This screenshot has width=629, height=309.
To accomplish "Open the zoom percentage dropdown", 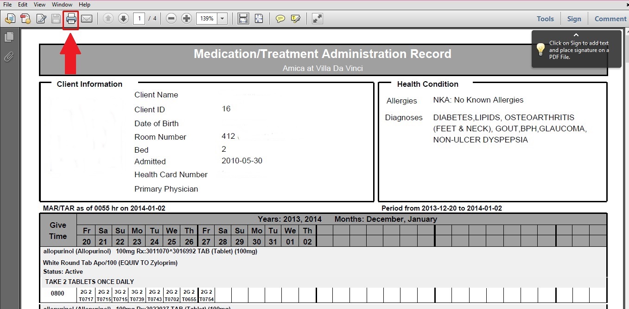I will click(222, 19).
